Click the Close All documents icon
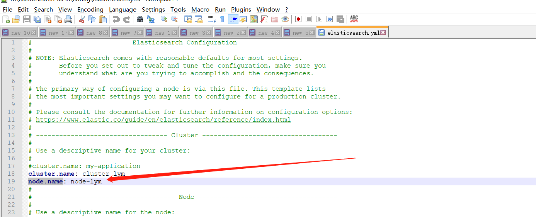This screenshot has height=217, width=536. pyautogui.click(x=58, y=19)
